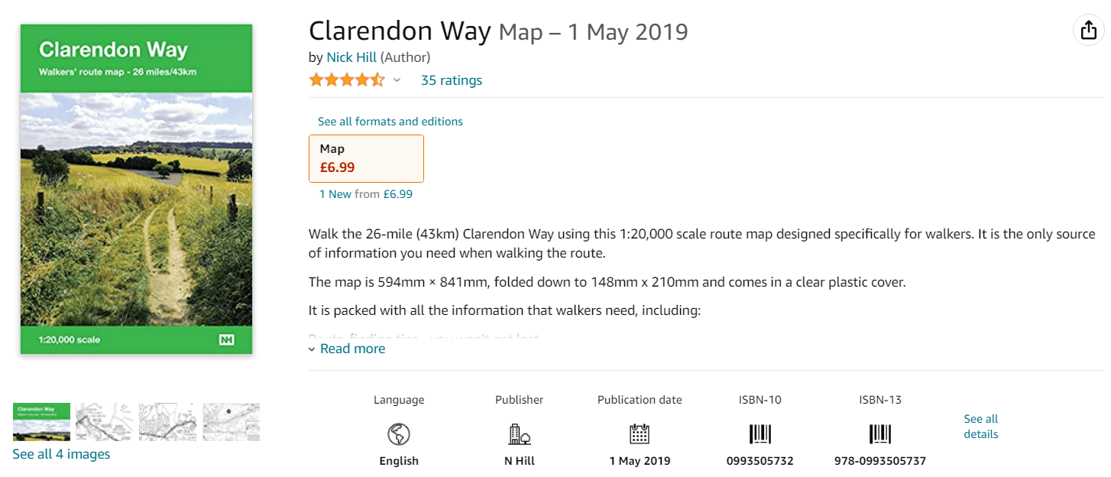Open See all details link

click(x=981, y=427)
